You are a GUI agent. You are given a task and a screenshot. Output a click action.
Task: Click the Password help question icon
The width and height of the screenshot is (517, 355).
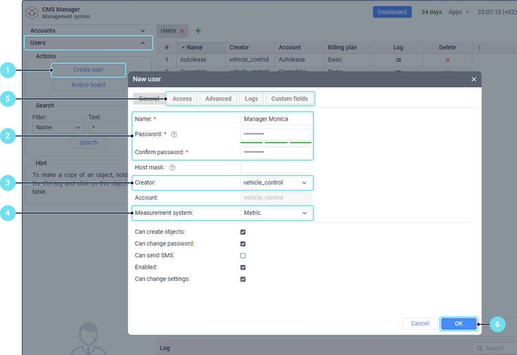174,134
